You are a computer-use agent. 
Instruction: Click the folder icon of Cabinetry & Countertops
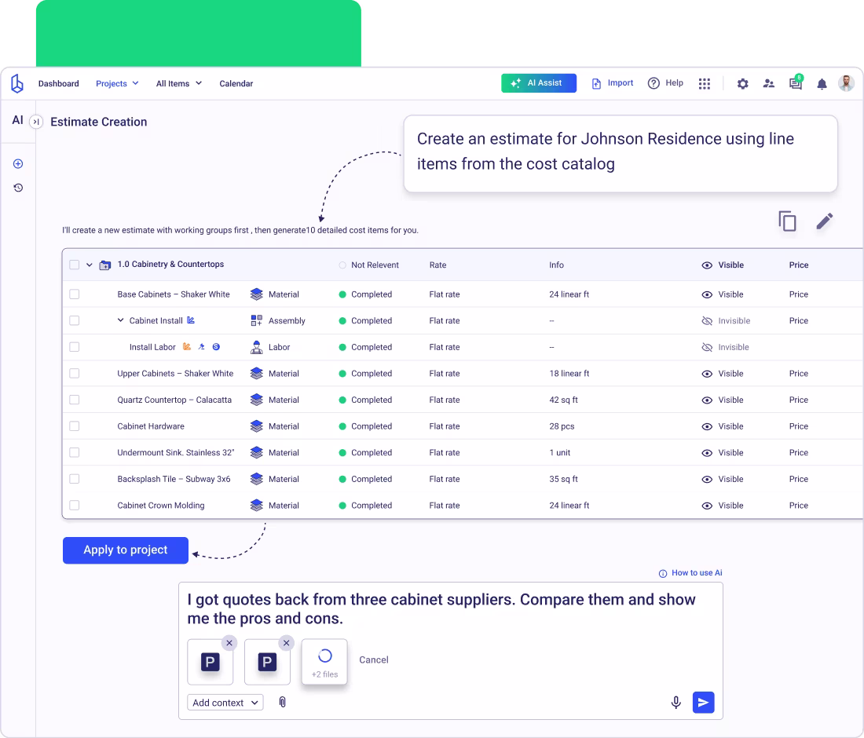point(104,265)
